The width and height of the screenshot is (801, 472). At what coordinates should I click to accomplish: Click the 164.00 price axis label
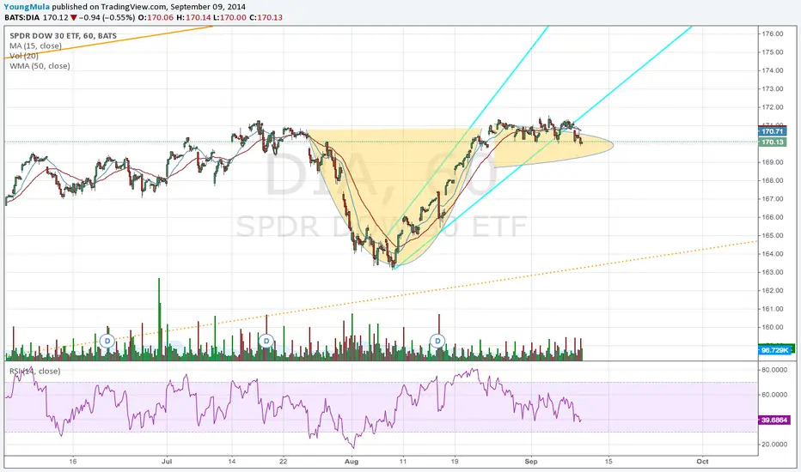click(x=773, y=254)
